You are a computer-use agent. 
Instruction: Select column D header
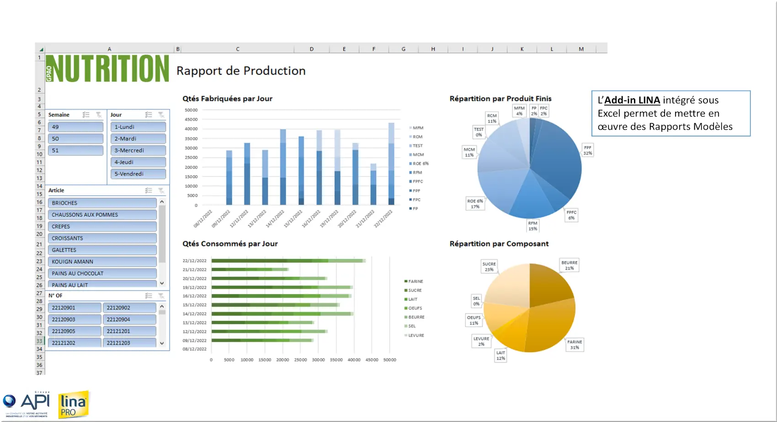pos(312,49)
